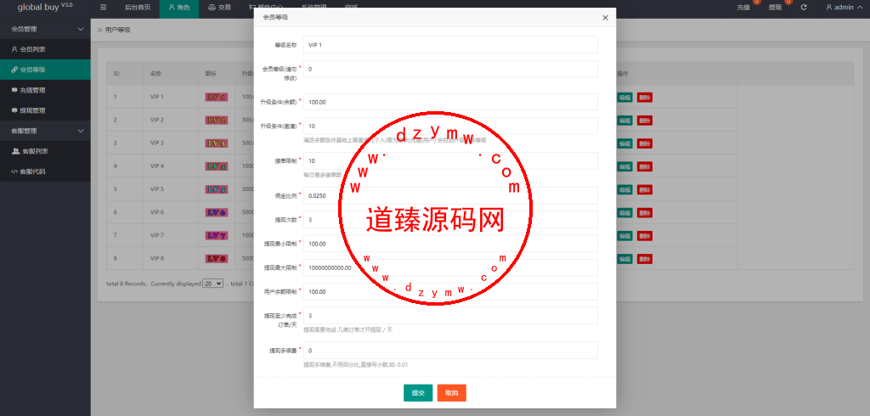Click the 用户余额限制 input field

pos(450,291)
